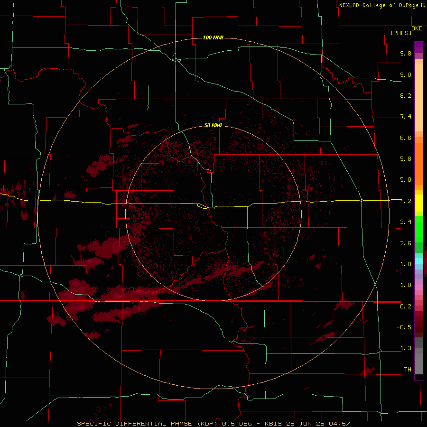Viewport: 427px width, 427px height.
Task: Click the 2.6 value on the color scale
Action: click(406, 243)
